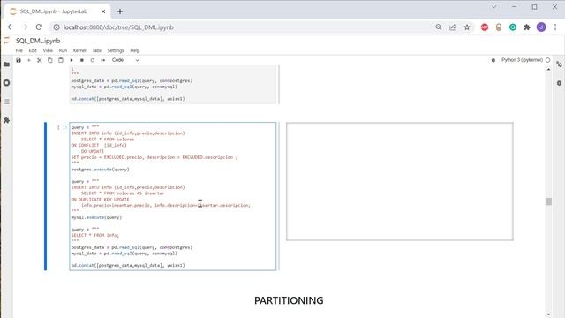Click the ON DUPLICATE KEY UPDATE line
The height and width of the screenshot is (318, 565).
pos(100,200)
